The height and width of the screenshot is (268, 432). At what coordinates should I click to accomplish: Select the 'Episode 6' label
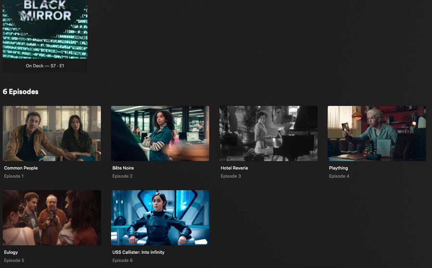tap(122, 260)
